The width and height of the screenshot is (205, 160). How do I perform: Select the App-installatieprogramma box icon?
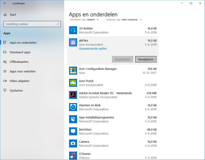[73, 119]
